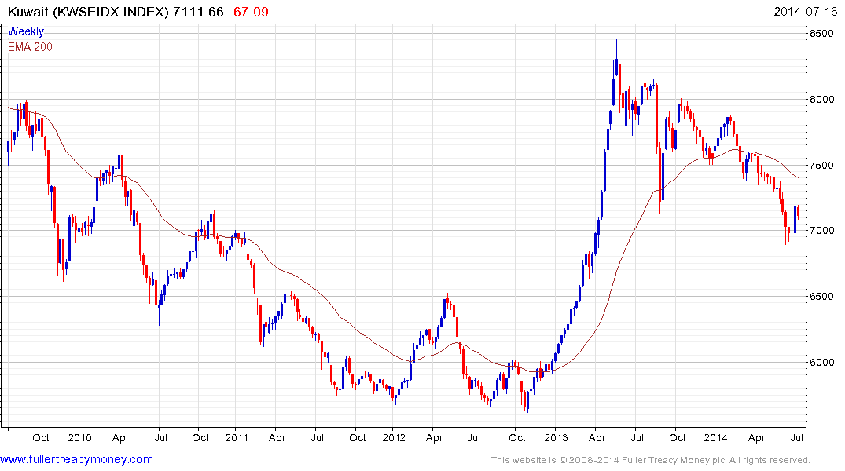Viewport: 845px width, 471px height.
Task: Select the 2013 time axis label
Action: 556,437
